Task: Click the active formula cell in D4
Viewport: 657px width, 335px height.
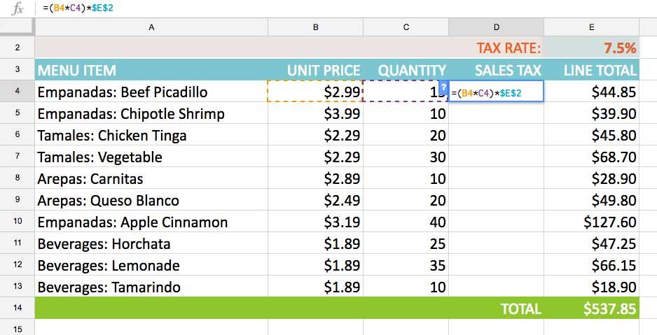Action: click(x=496, y=91)
